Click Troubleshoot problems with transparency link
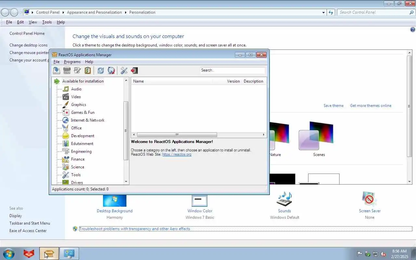416x260 pixels. pos(135,229)
